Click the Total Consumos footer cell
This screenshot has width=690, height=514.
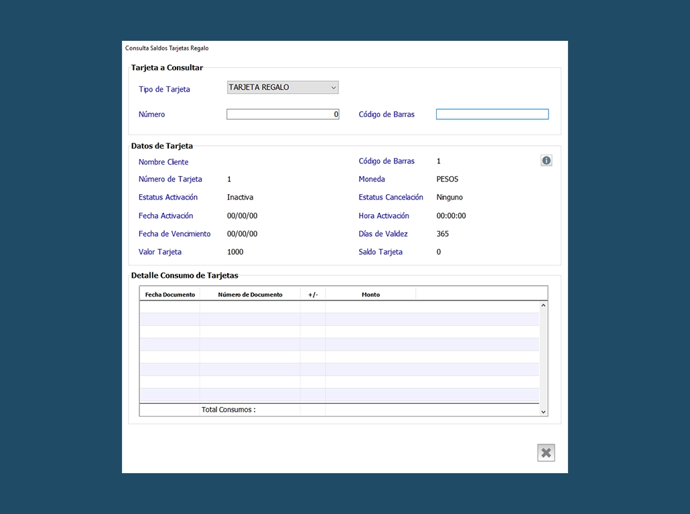[228, 410]
